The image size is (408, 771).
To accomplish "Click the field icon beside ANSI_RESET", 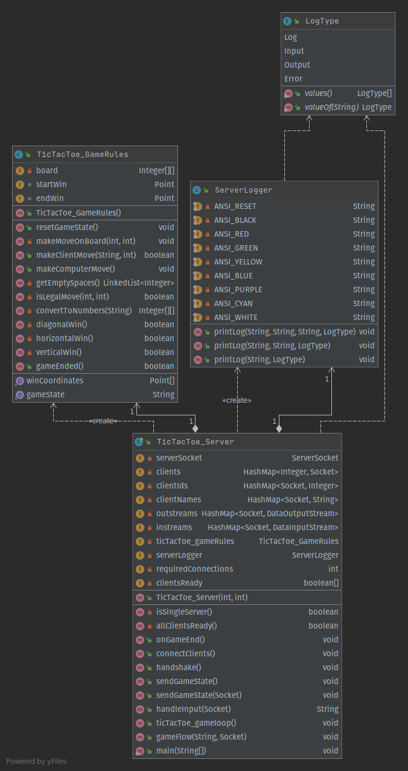I will [197, 206].
